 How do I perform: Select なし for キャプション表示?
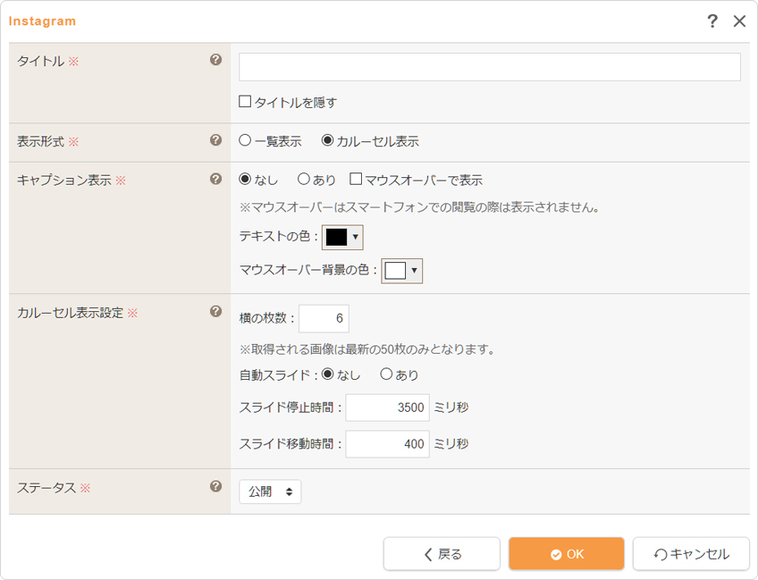point(245,180)
